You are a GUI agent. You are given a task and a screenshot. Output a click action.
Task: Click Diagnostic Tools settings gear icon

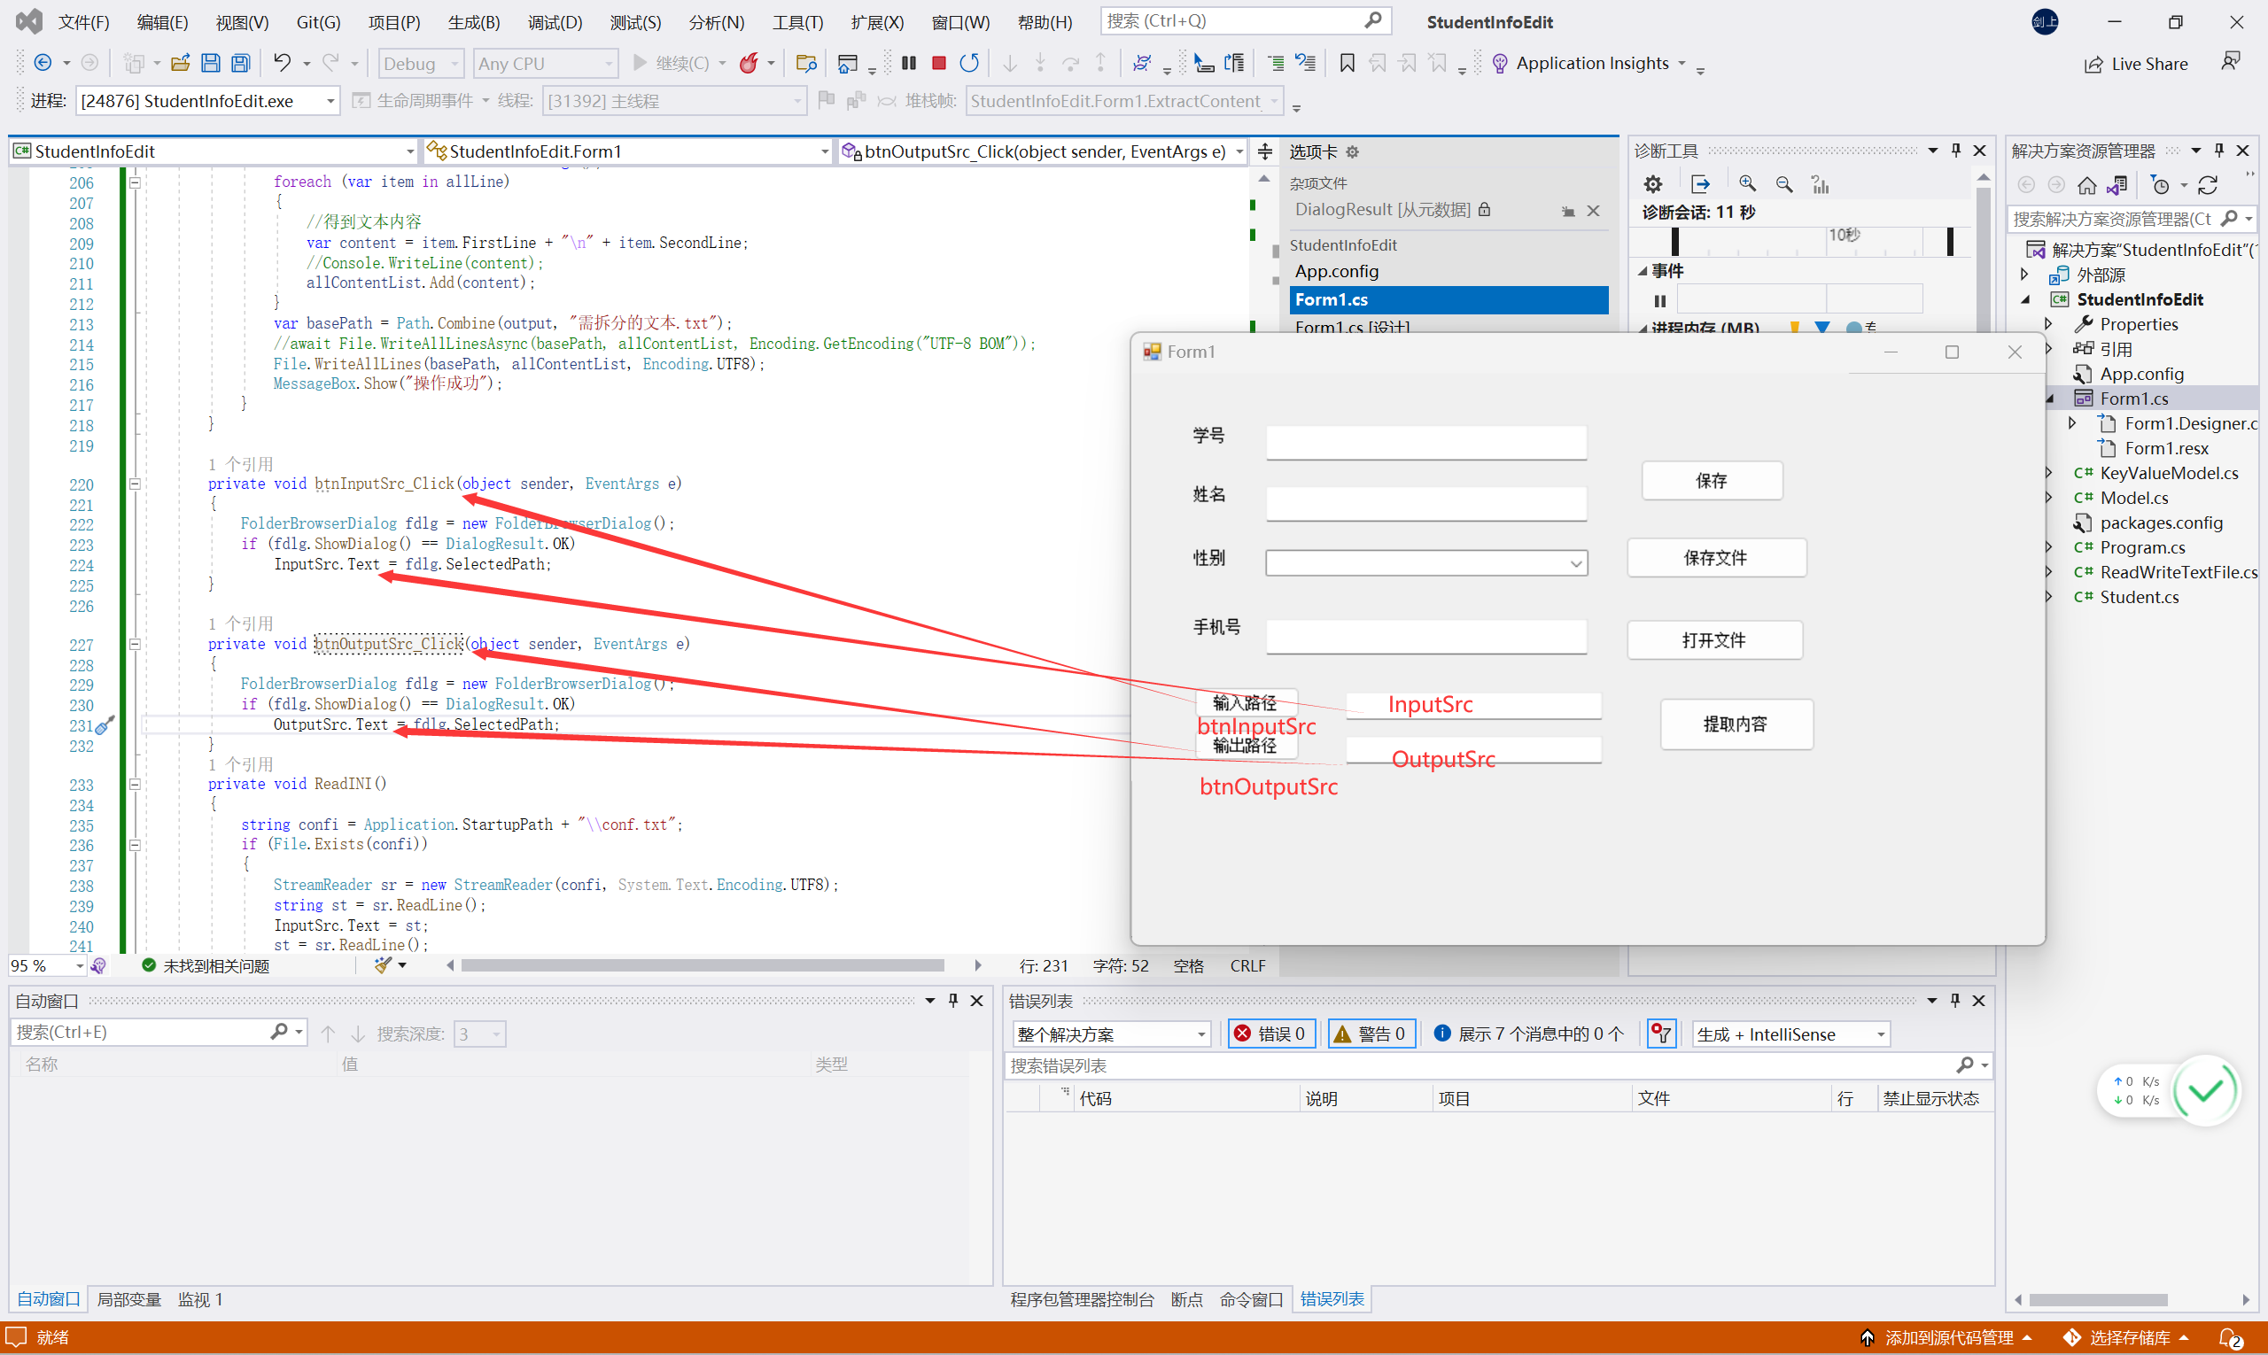tap(1652, 184)
